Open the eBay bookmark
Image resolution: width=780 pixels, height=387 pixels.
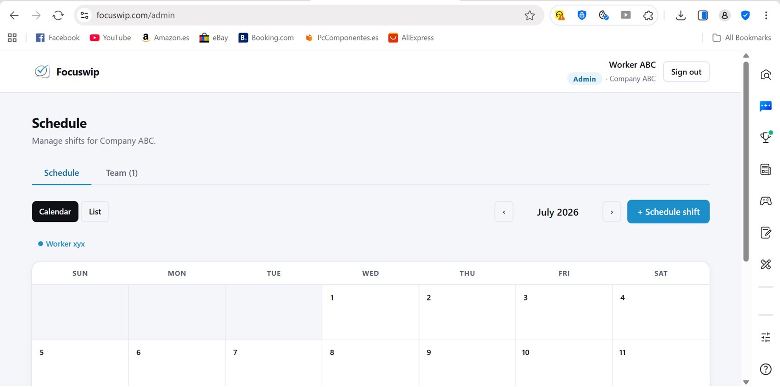213,38
